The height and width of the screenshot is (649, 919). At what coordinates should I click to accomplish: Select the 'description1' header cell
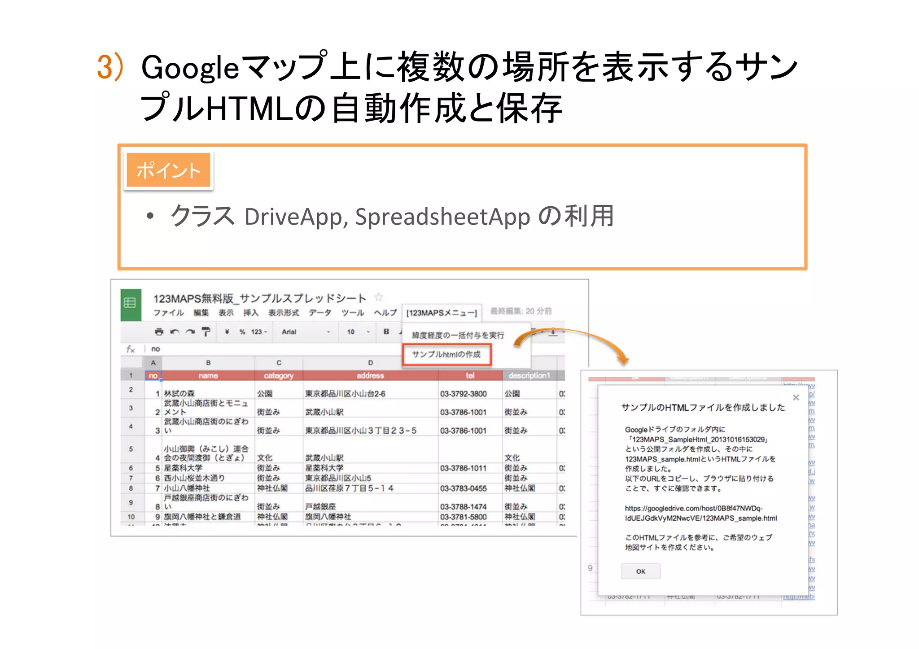click(530, 375)
